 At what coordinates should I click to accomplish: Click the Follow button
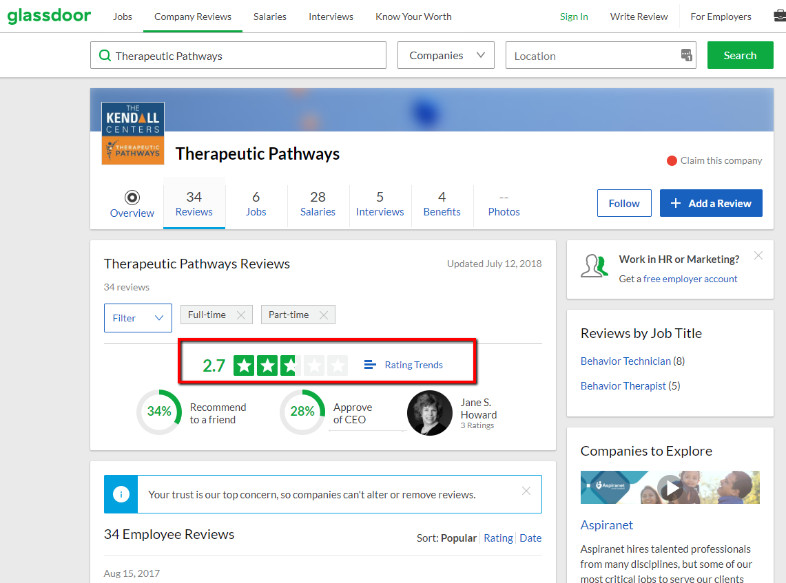point(624,203)
